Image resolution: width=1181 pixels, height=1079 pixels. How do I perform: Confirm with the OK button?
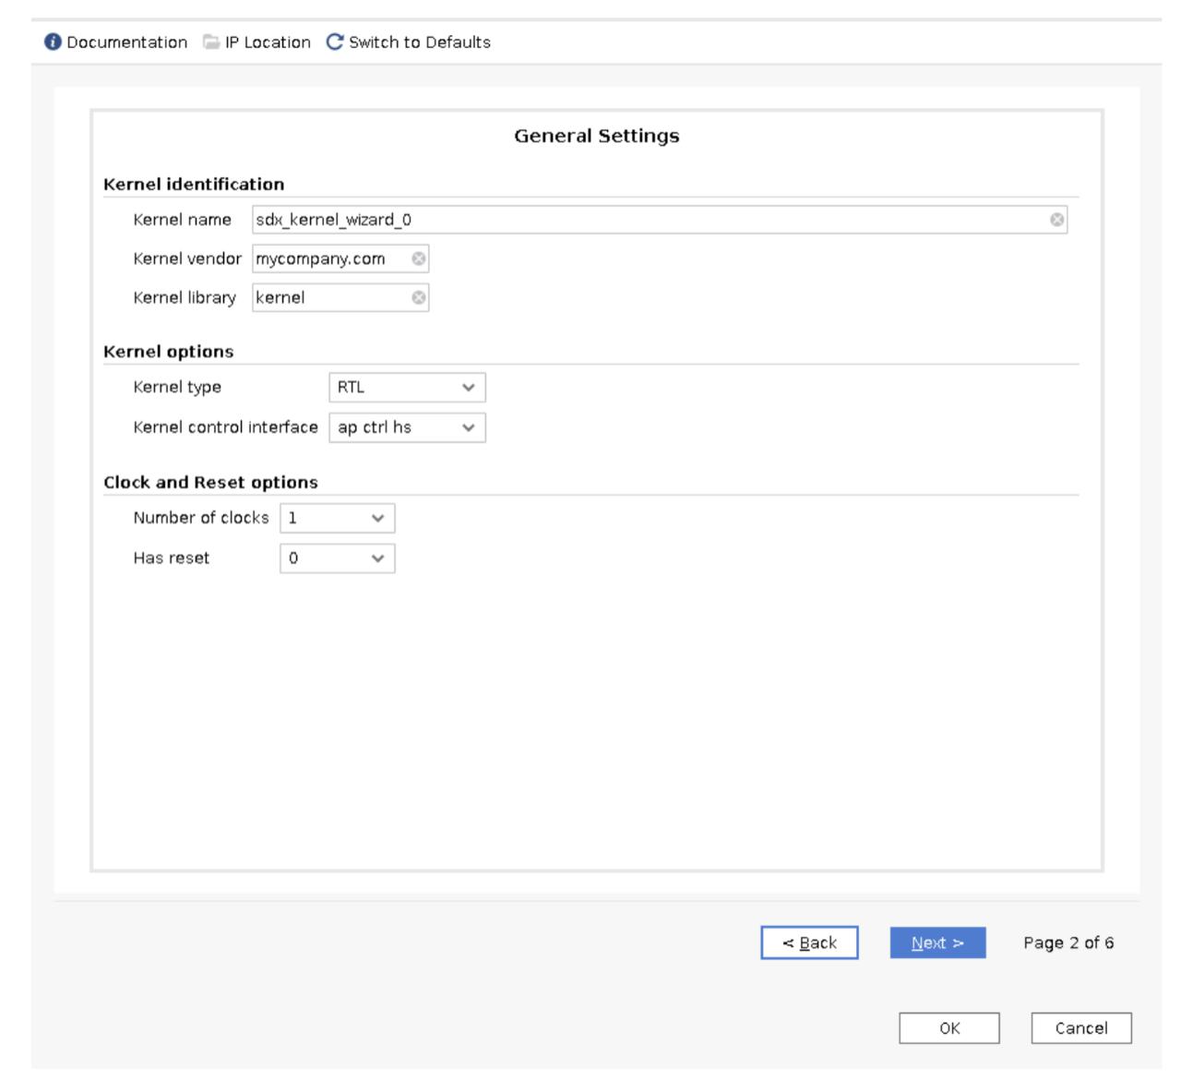[x=949, y=1028]
